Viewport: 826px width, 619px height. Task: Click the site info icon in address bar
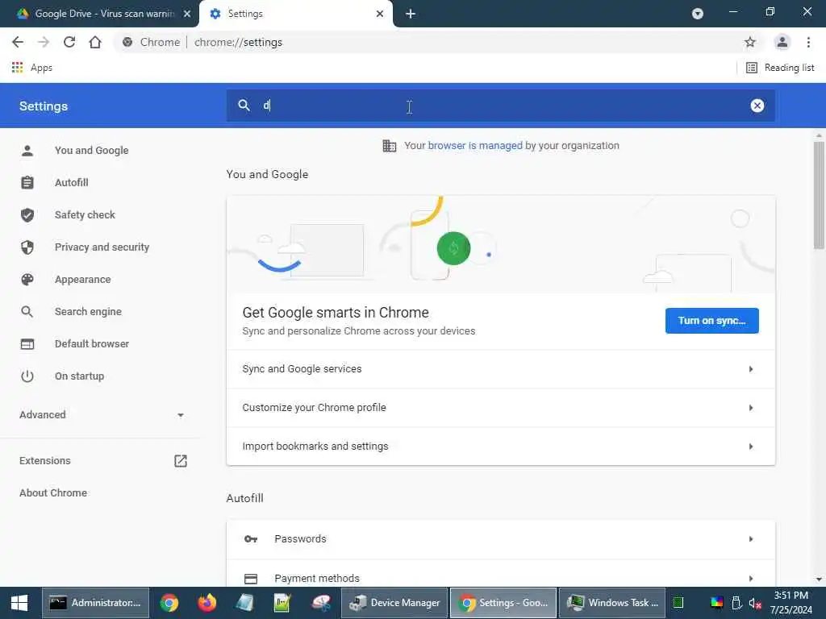click(x=127, y=42)
